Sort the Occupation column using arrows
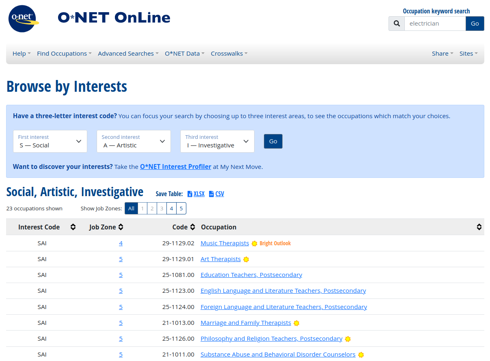The height and width of the screenshot is (361, 490). tap(479, 227)
